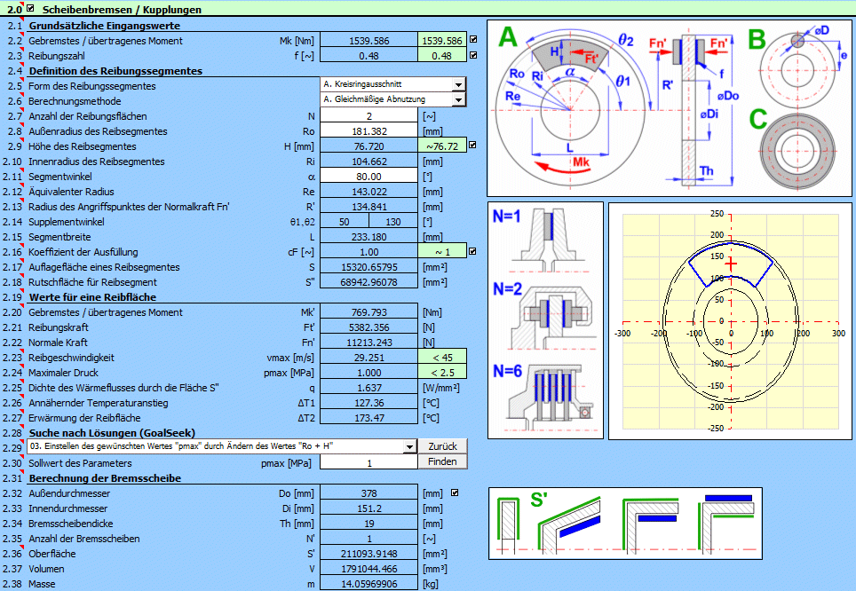Image resolution: width=856 pixels, height=591 pixels.
Task: Toggle the checkbox next to Mk value 1539.586
Action: point(473,39)
